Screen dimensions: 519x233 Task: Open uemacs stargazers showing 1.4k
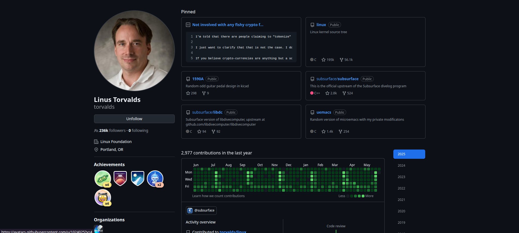point(327,131)
